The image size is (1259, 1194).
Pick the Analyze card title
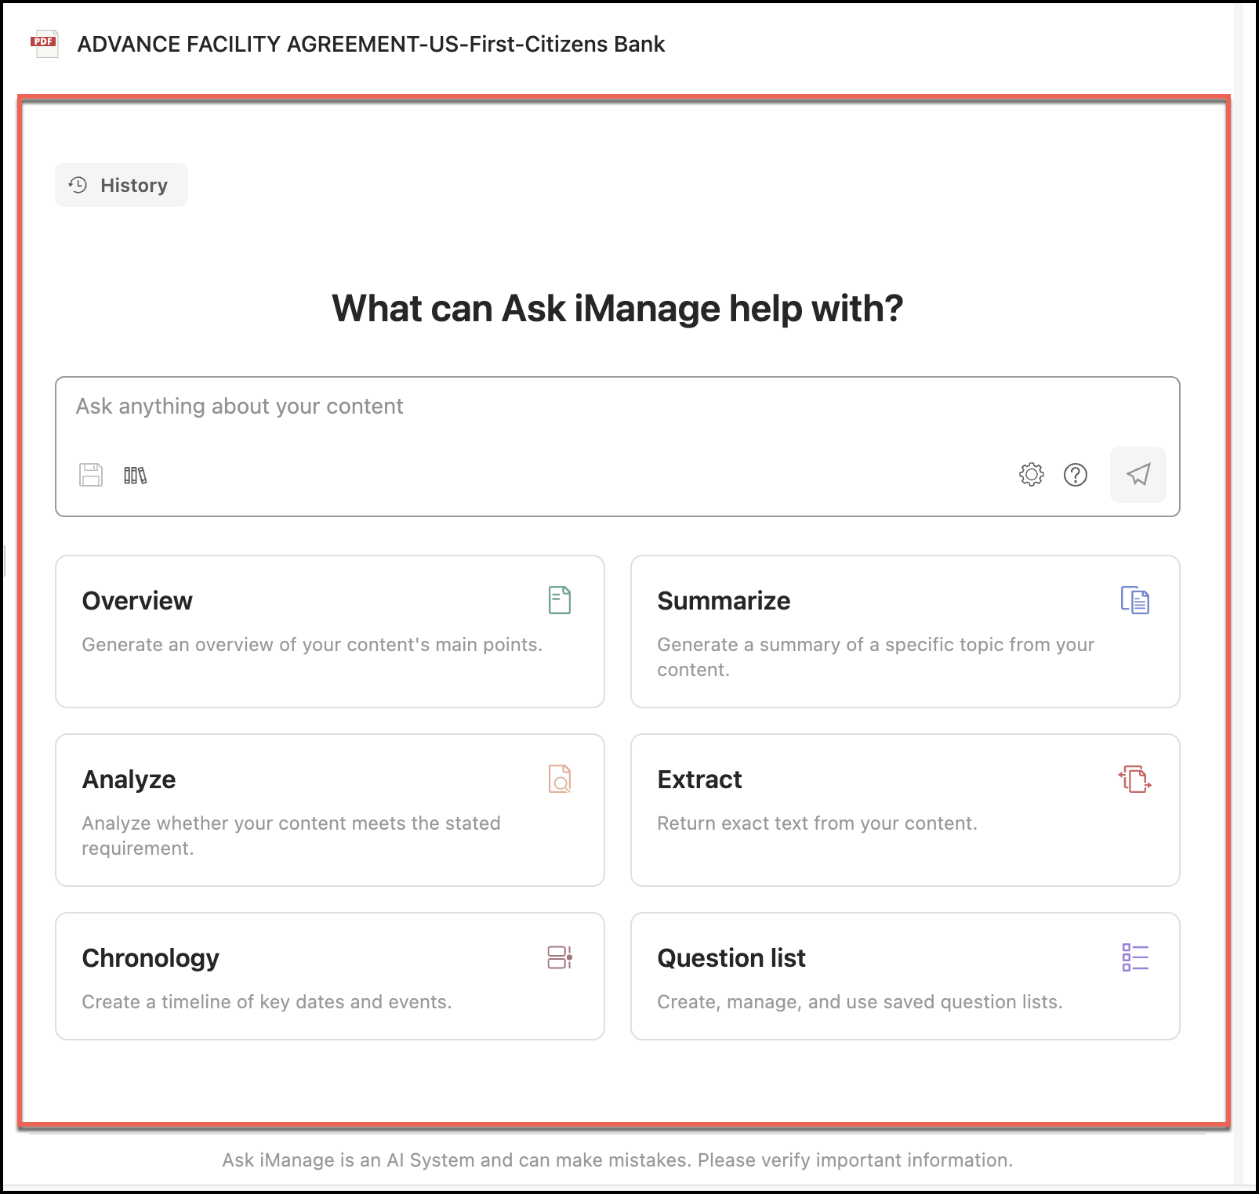[129, 780]
